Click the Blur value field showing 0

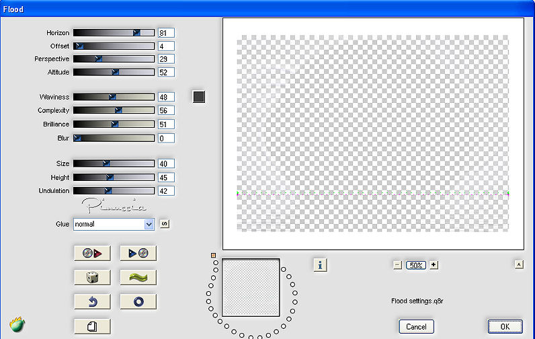(x=166, y=139)
